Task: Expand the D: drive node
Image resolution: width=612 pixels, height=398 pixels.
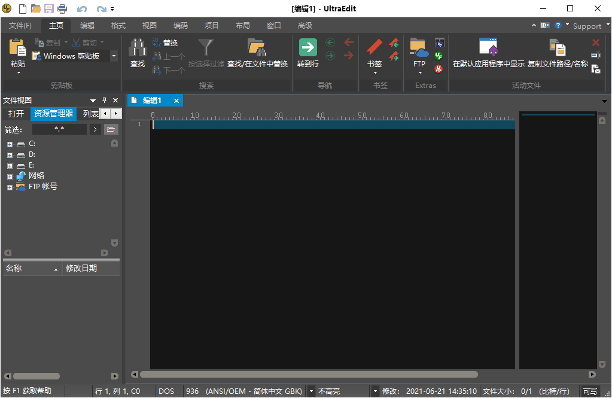Action: point(10,154)
